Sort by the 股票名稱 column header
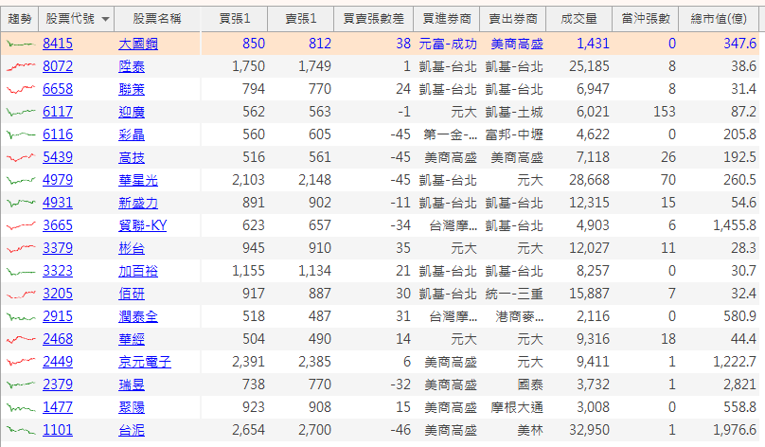 157,19
